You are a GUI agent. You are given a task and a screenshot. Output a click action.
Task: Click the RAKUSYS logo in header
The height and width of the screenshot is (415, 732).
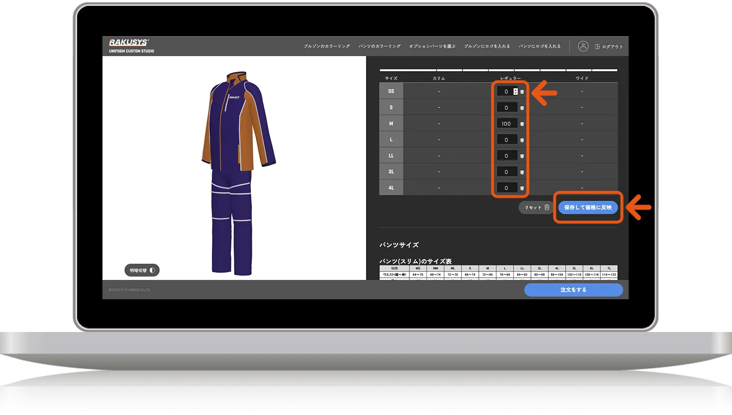(129, 42)
